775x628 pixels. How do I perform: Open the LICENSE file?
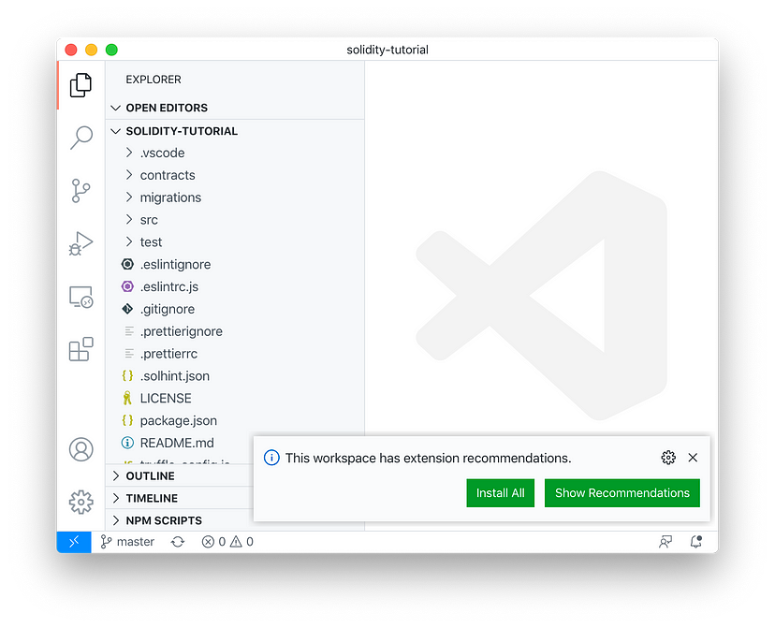click(235, 398)
